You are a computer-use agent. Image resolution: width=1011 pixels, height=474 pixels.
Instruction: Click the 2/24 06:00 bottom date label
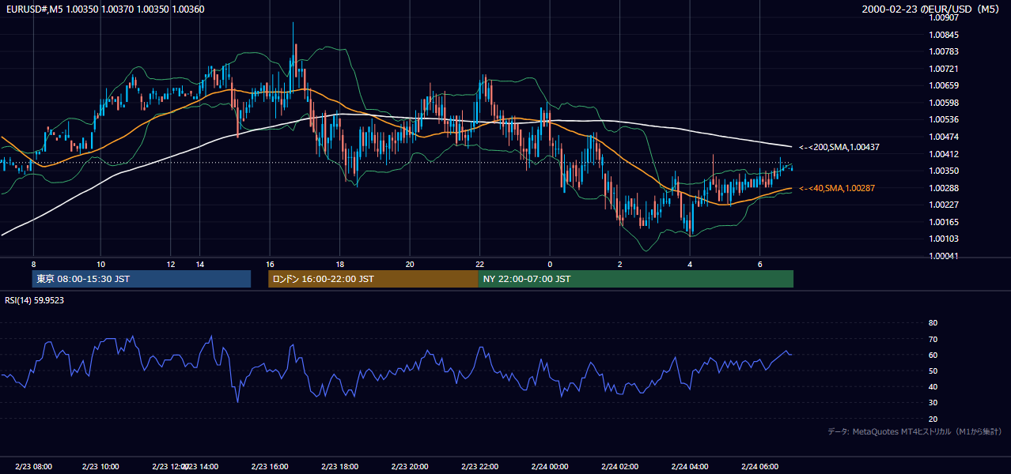pos(760,466)
